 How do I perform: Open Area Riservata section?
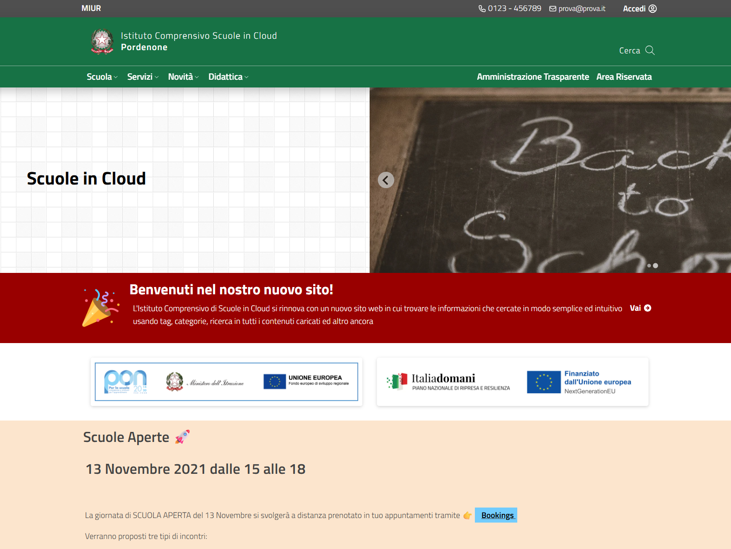(624, 77)
